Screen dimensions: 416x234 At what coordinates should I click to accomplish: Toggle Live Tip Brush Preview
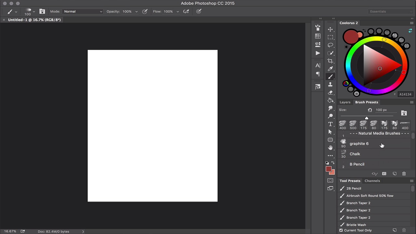pyautogui.click(x=374, y=174)
